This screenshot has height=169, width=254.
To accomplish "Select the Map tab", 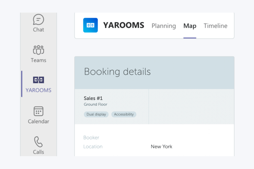I will click(x=190, y=26).
